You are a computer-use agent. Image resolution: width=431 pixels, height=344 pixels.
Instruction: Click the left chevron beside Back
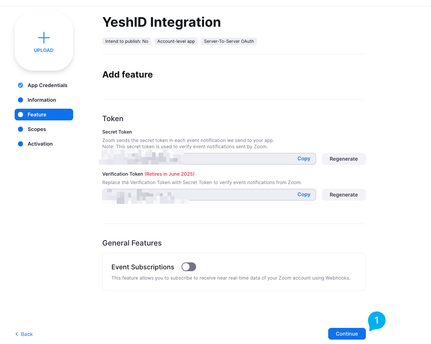(17, 334)
